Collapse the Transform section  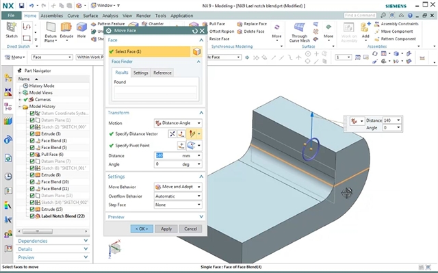[x=201, y=113]
